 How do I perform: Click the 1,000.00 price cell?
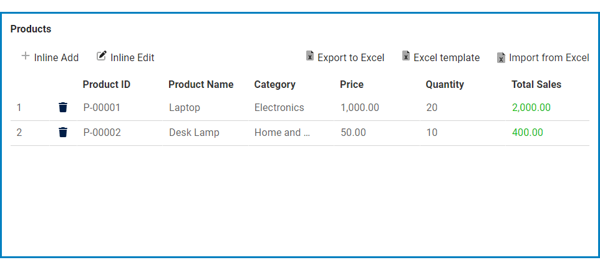click(360, 107)
